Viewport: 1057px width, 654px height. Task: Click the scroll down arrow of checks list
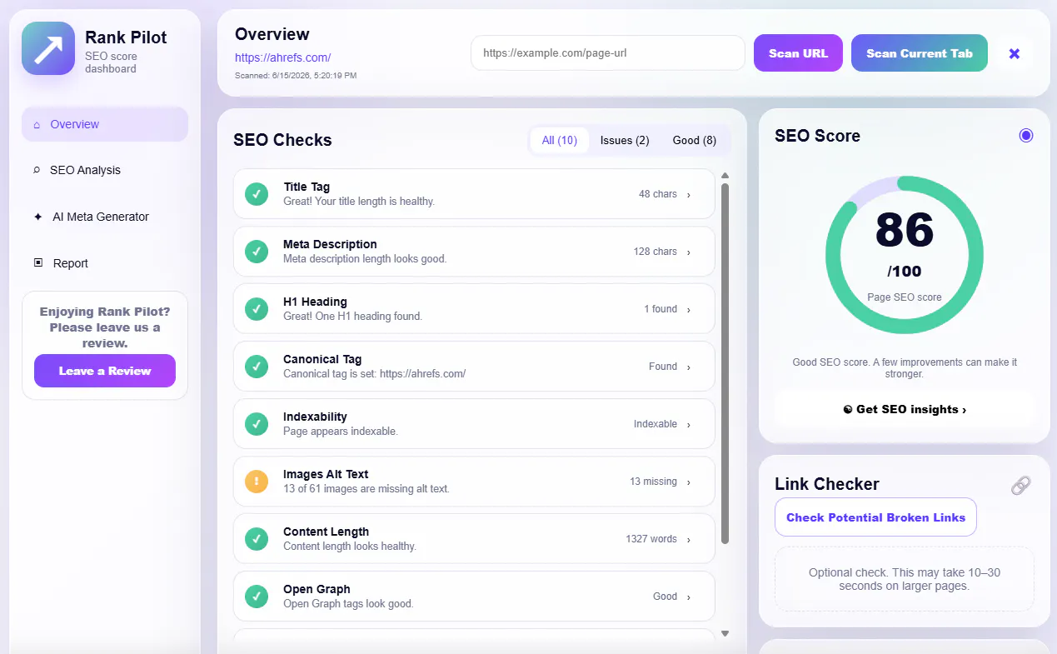[725, 634]
